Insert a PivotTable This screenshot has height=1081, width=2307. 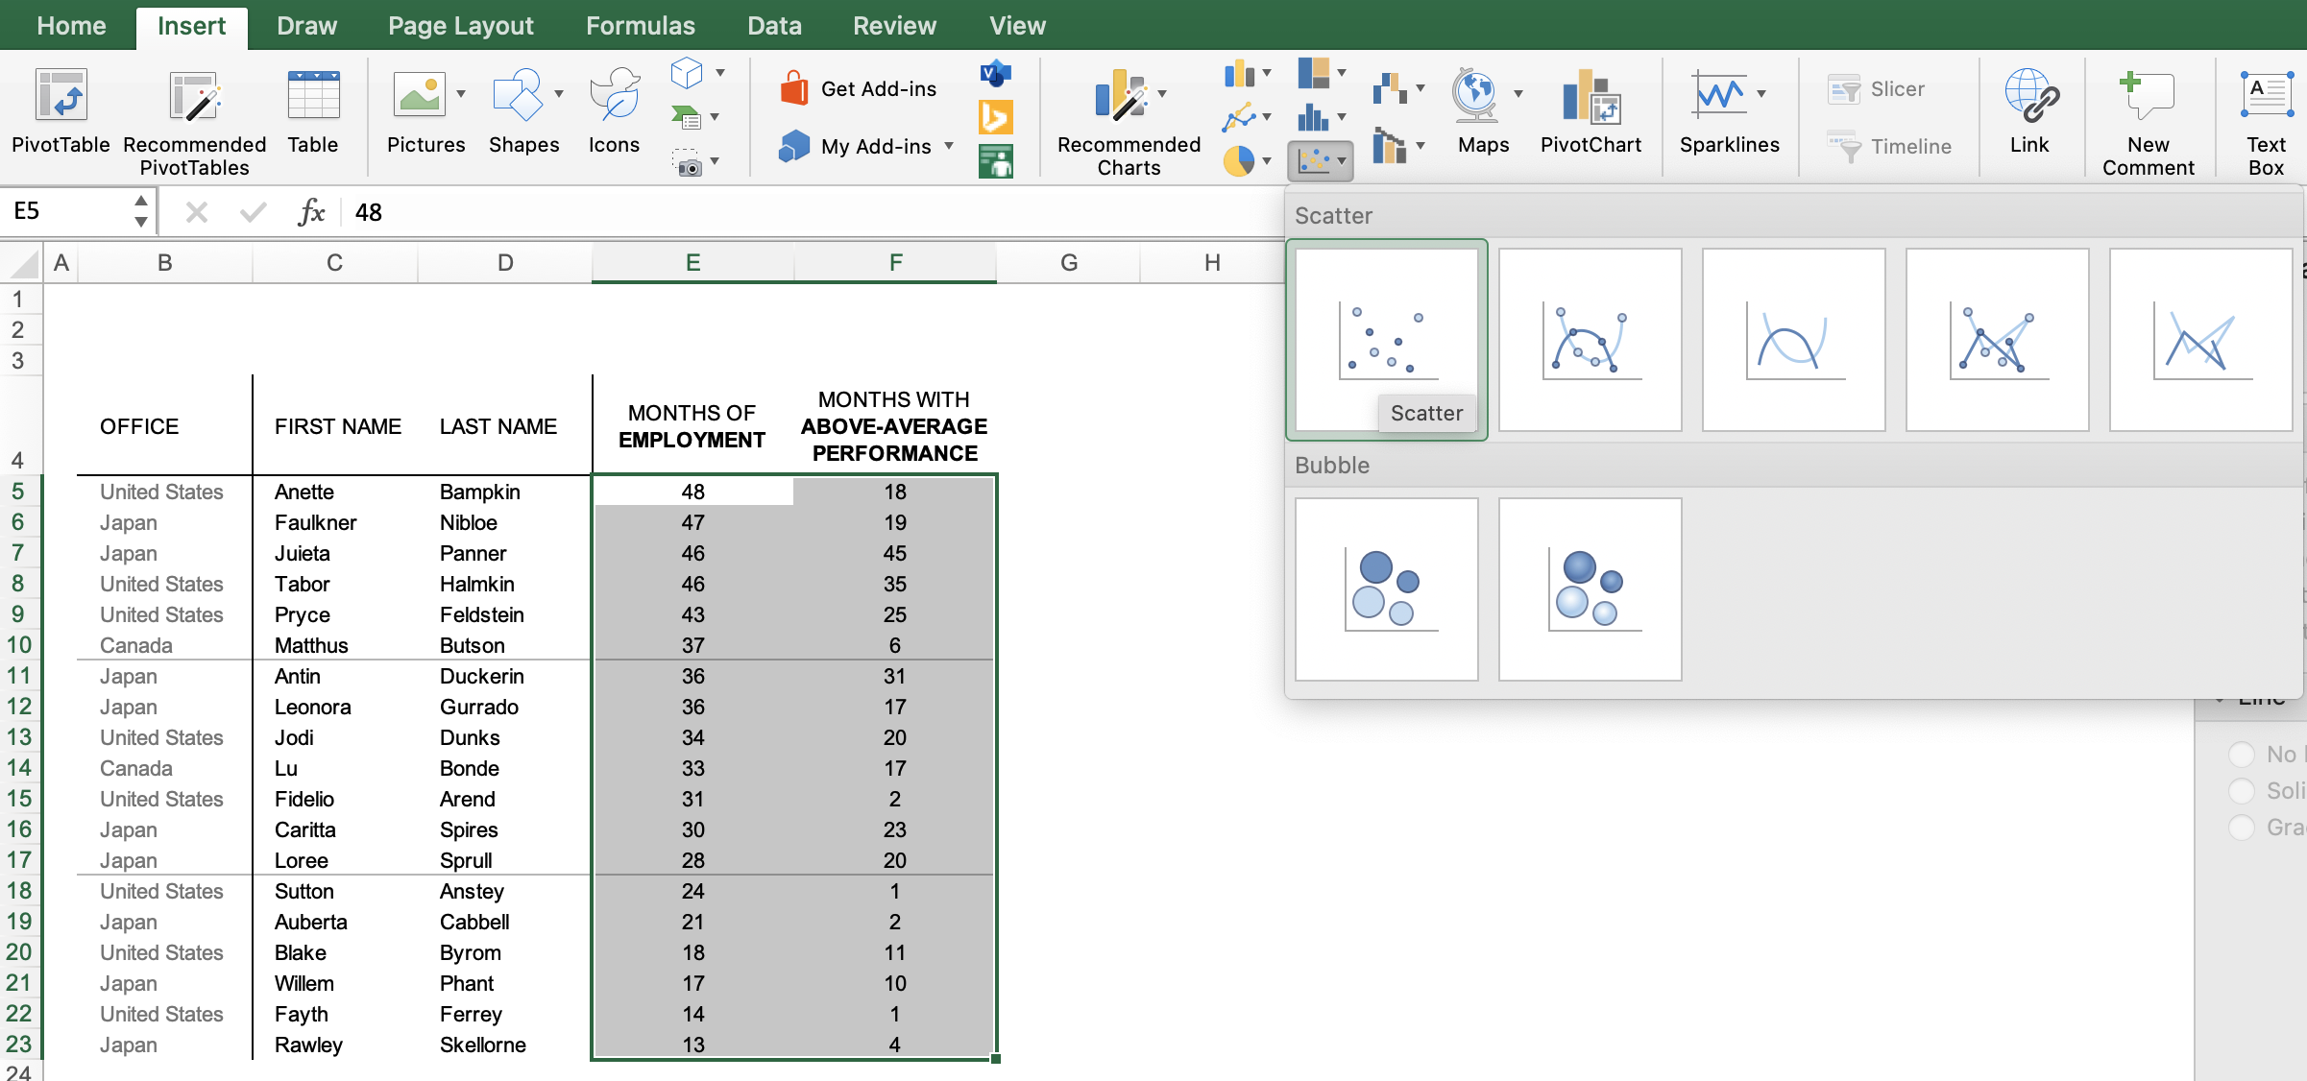61,115
